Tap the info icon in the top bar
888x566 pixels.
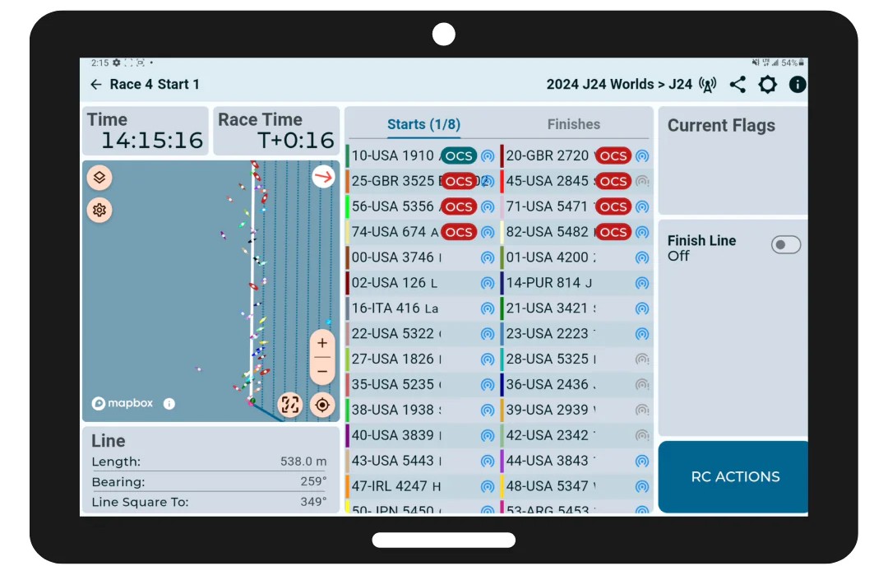tap(797, 85)
